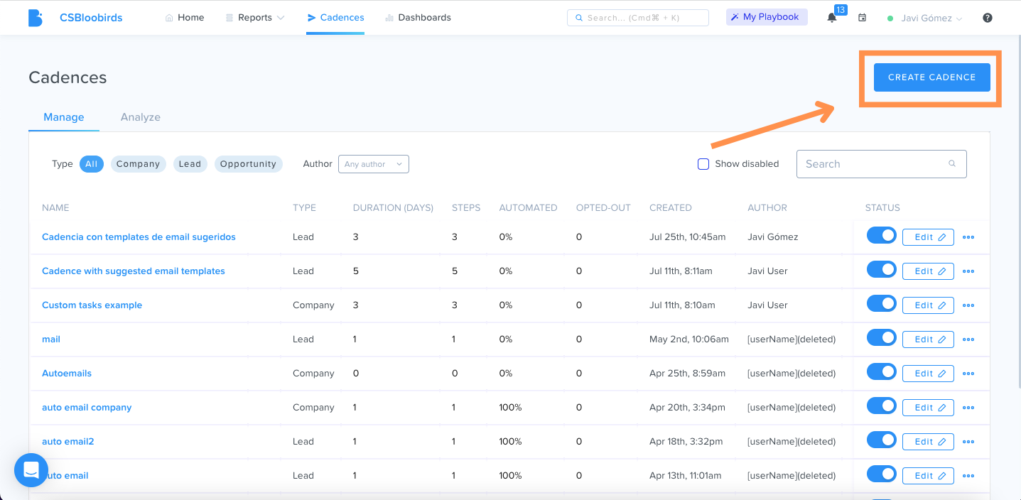Open three-dot menu for Autoemails row
This screenshot has height=500, width=1021.
tap(968, 374)
